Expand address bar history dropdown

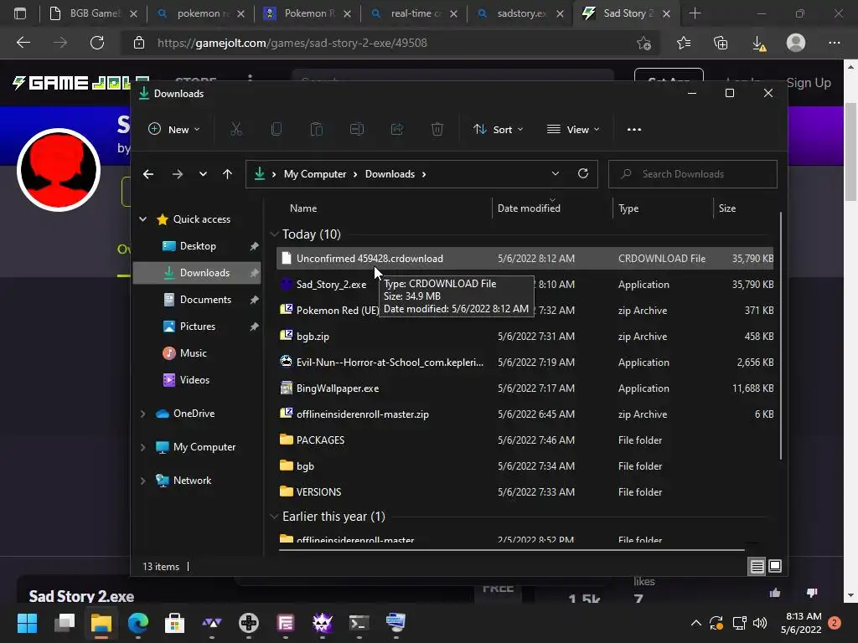pyautogui.click(x=556, y=174)
